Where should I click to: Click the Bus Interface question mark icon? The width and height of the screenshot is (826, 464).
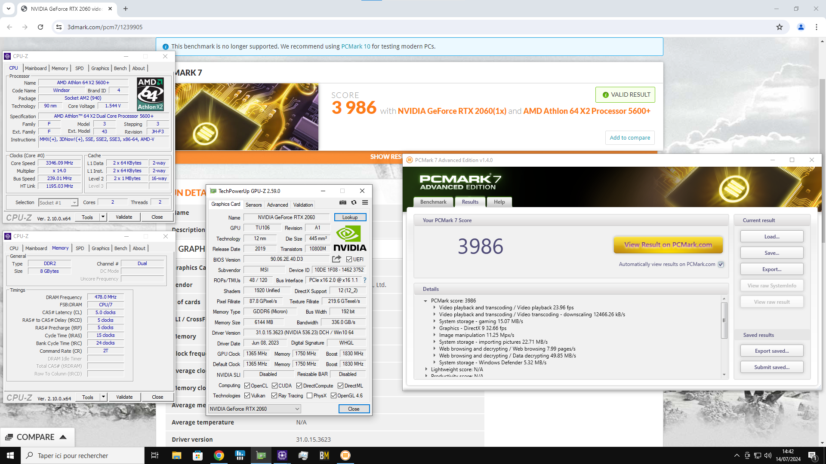click(365, 280)
